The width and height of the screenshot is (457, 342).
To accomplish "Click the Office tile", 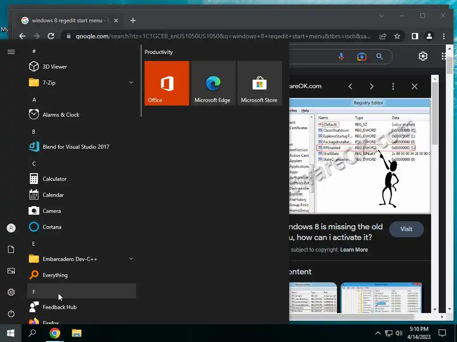I will point(167,83).
